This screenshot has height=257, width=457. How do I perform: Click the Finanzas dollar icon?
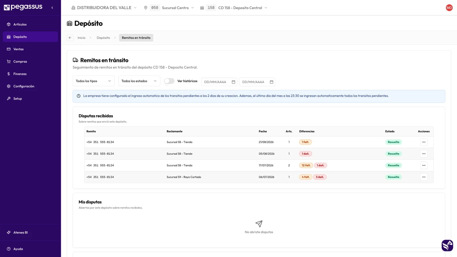tap(9, 74)
